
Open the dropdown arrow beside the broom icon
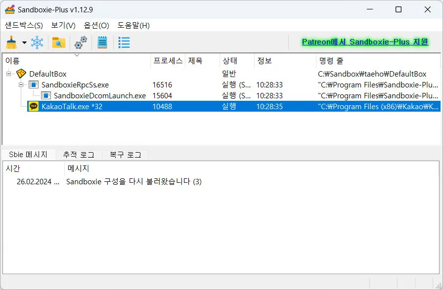point(25,43)
